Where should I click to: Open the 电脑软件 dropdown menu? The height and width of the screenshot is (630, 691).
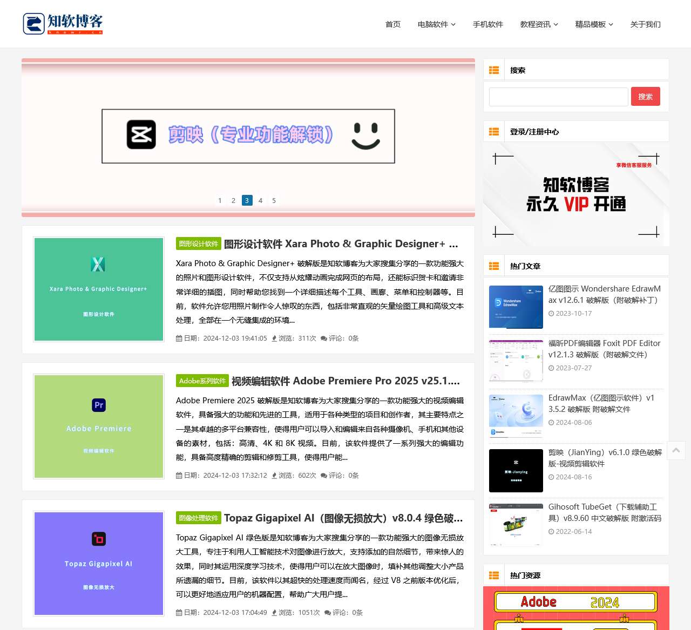click(437, 24)
